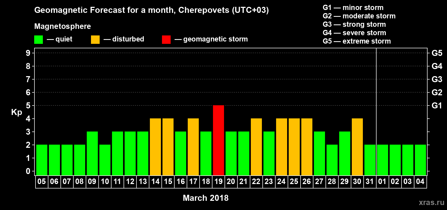Select the red storm bar for day 19
The width and height of the screenshot is (447, 210).
(219, 140)
